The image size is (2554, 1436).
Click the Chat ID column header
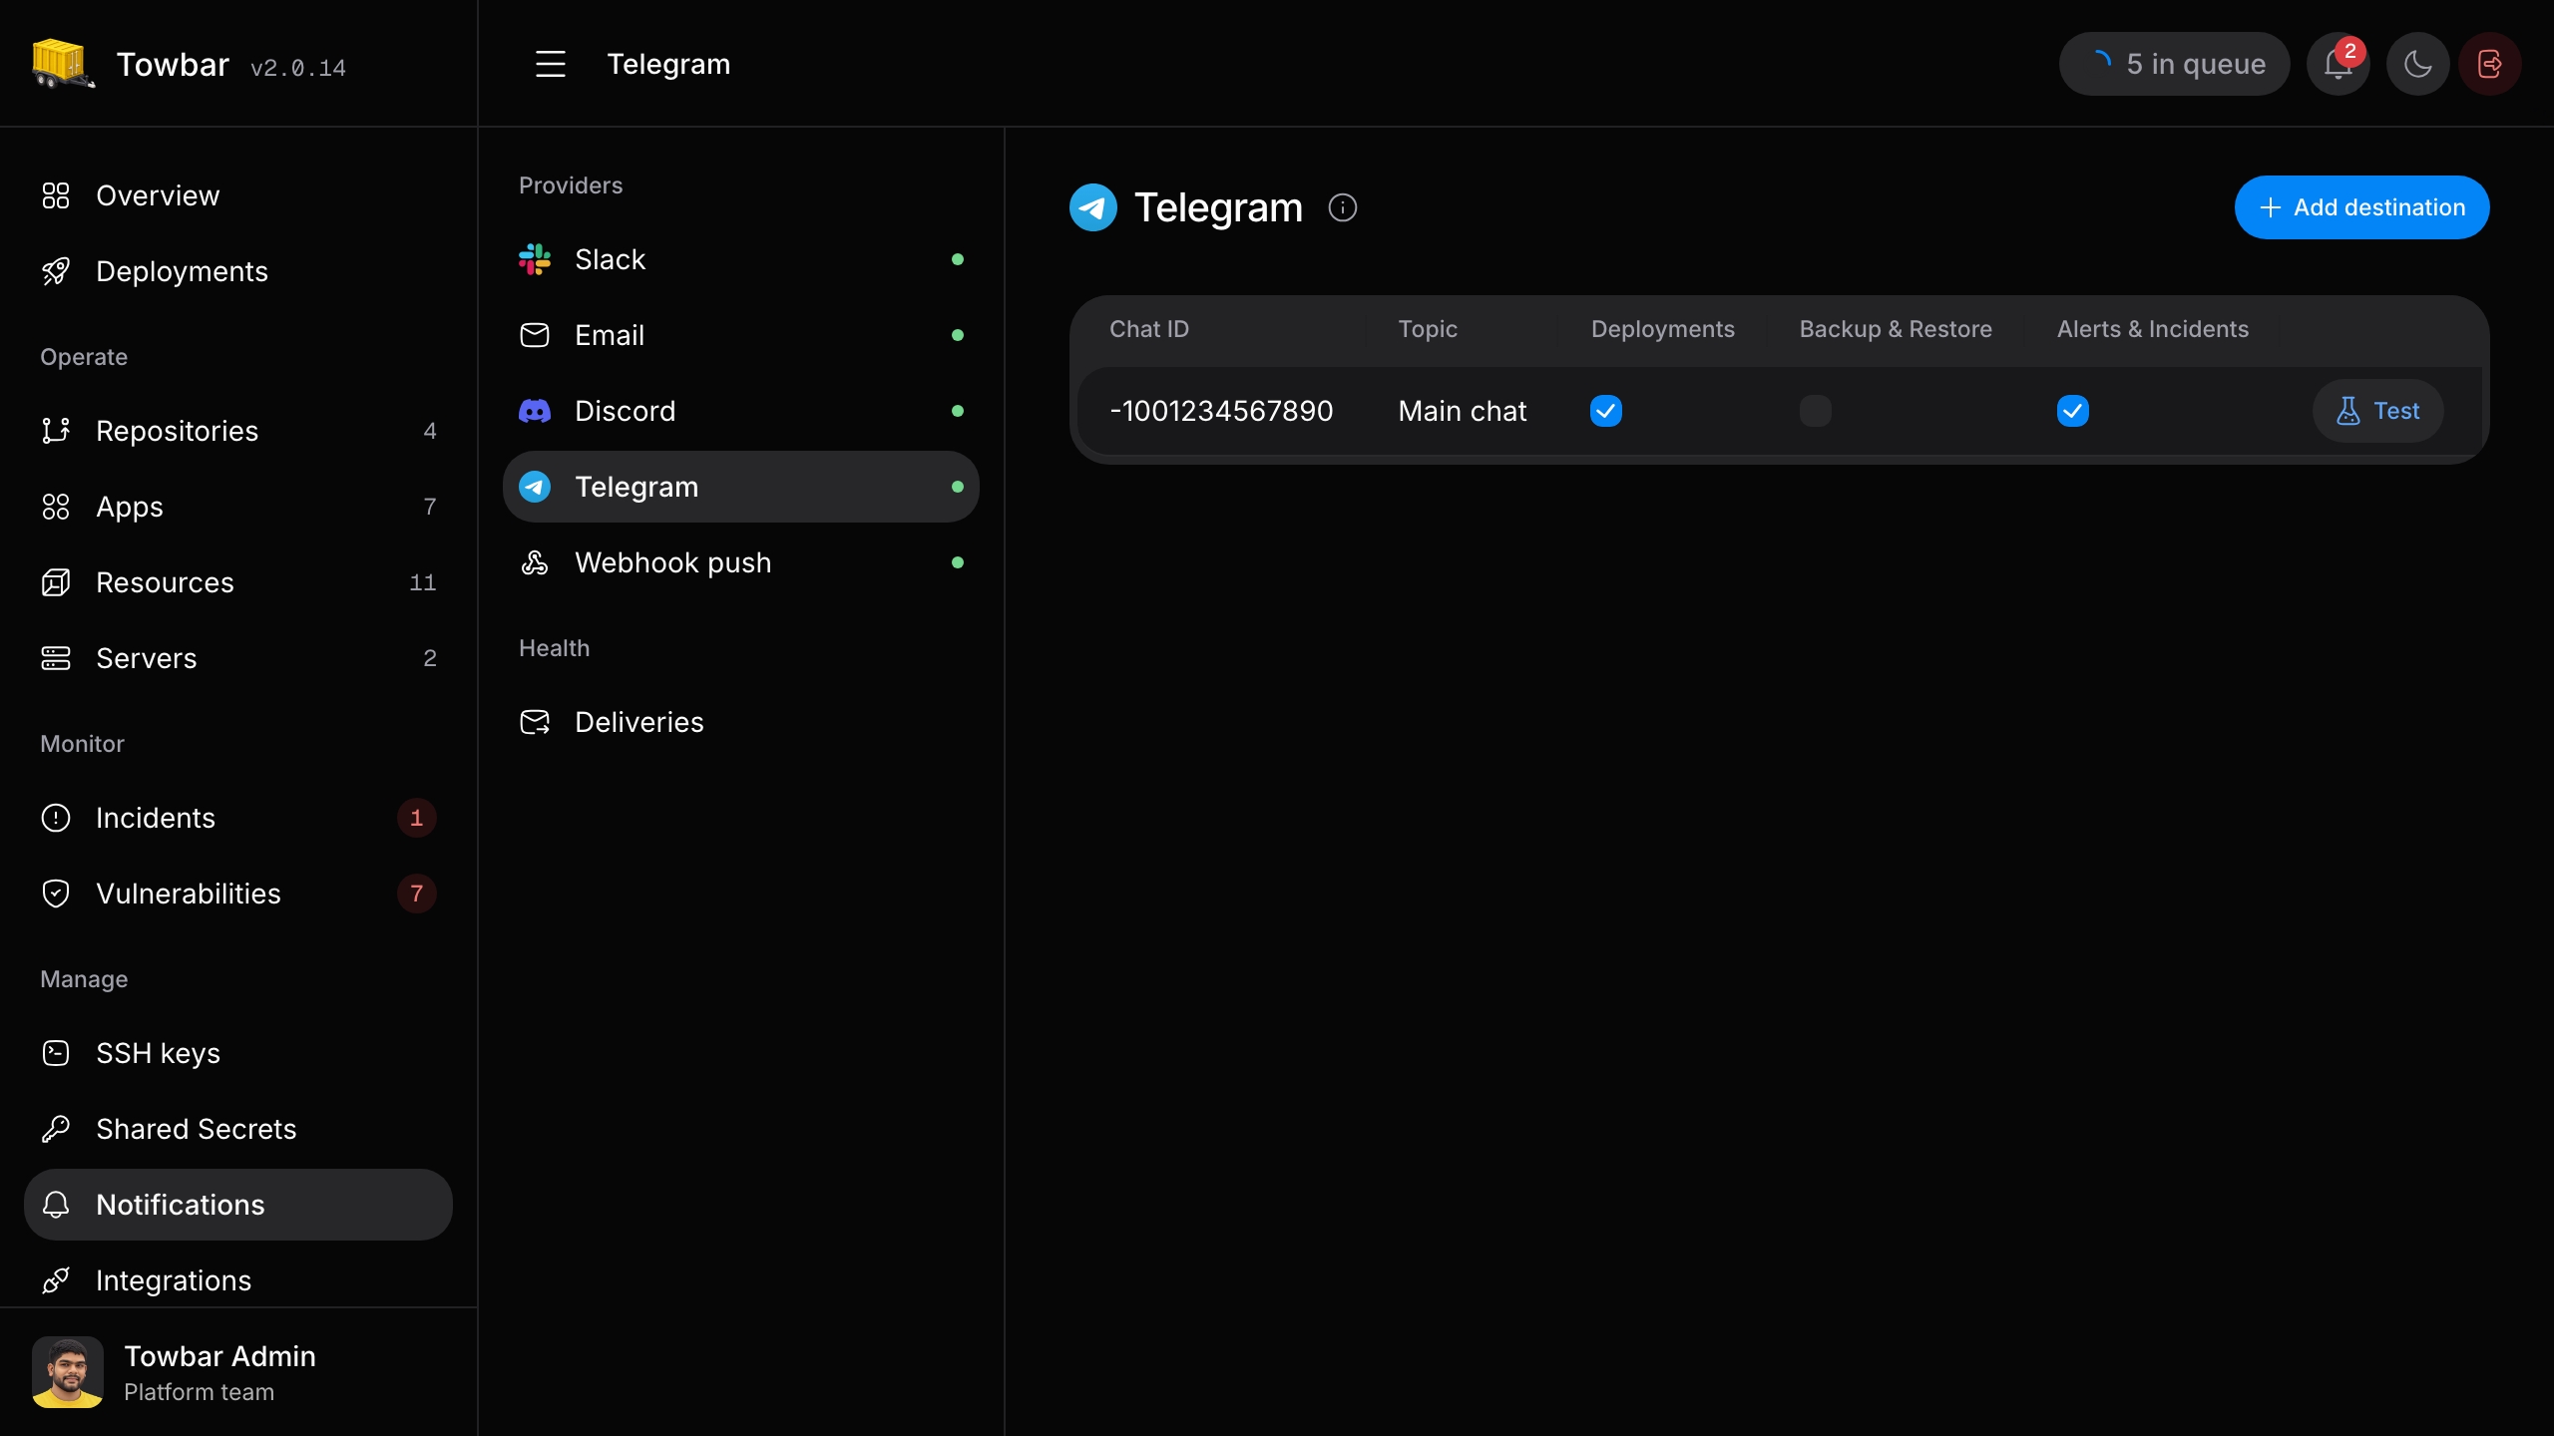point(1149,329)
